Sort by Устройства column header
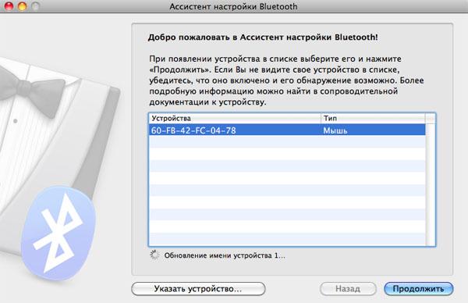The width and height of the screenshot is (468, 303). pos(235,119)
